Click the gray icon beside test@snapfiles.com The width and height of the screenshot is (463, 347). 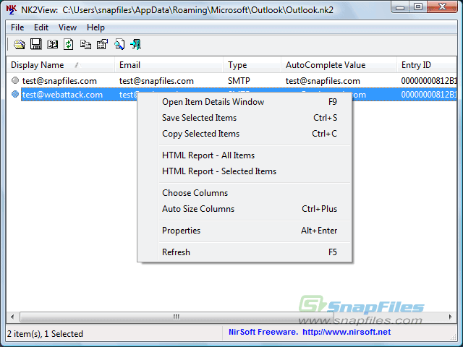15,80
